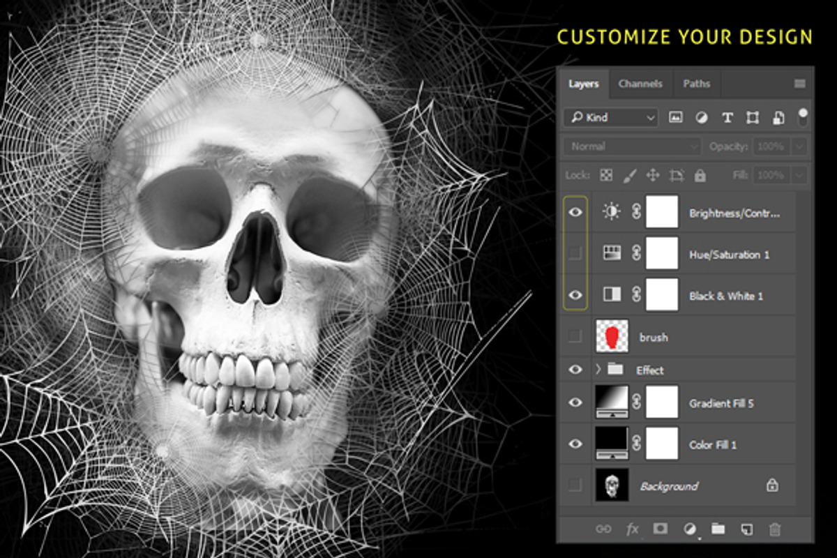Click the Fill 100% value field
This screenshot has height=558, width=837.
(771, 175)
